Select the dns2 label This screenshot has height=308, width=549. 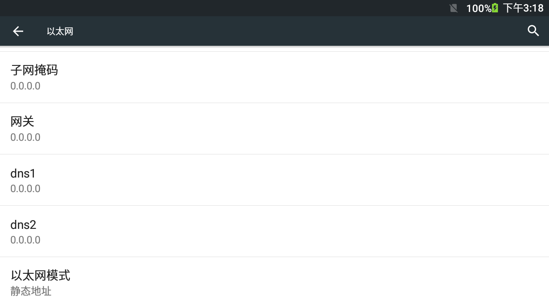[23, 225]
